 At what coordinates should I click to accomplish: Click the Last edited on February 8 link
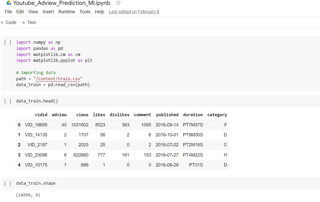click(134, 12)
